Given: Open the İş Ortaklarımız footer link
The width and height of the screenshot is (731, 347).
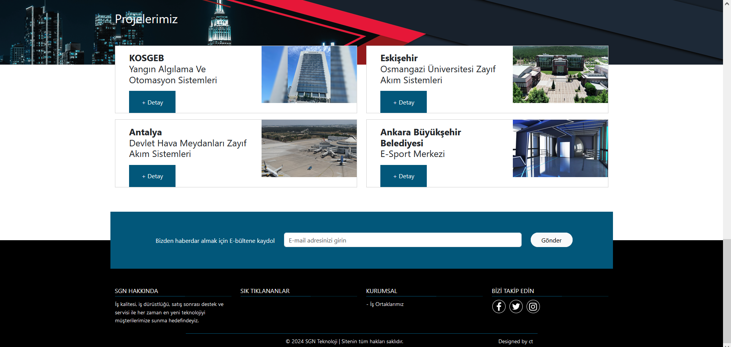Looking at the screenshot, I should click(x=386, y=304).
